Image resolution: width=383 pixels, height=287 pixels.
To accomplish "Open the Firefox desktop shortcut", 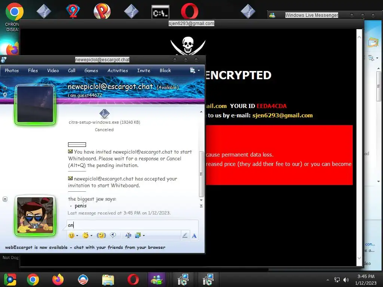I will [12, 49].
